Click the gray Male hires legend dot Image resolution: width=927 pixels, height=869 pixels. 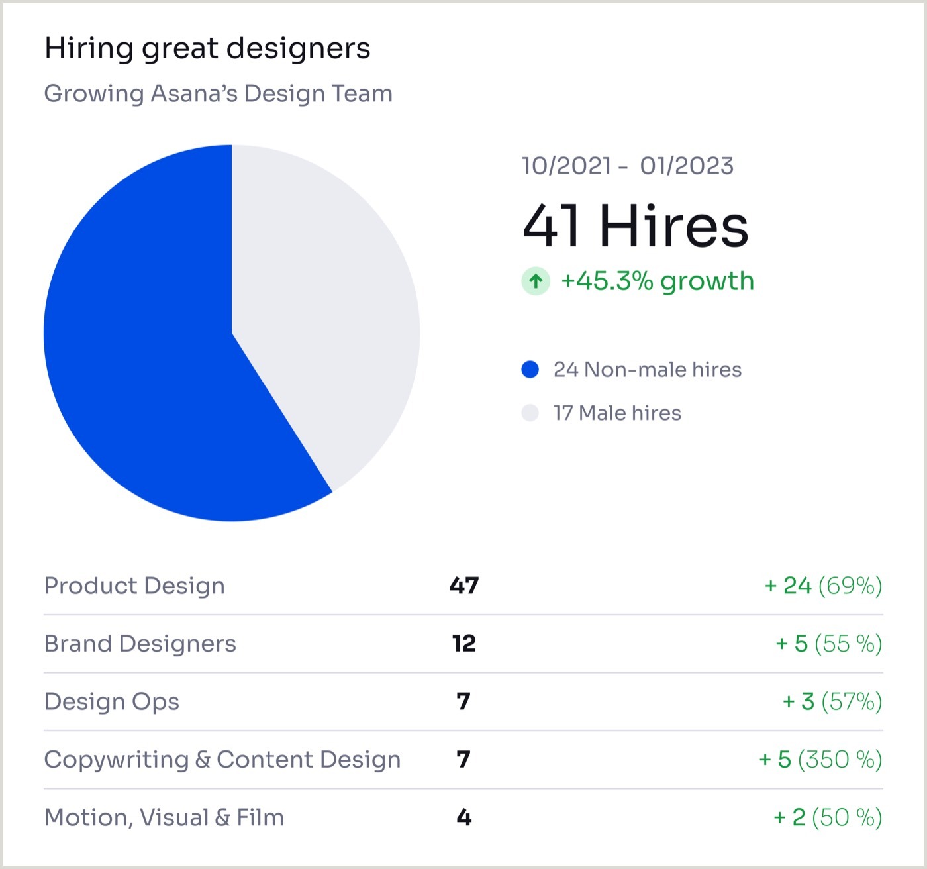coord(530,413)
